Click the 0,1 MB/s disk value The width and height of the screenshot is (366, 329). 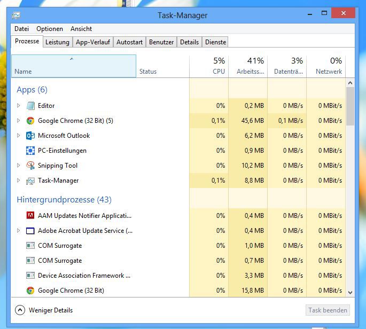[291, 121]
